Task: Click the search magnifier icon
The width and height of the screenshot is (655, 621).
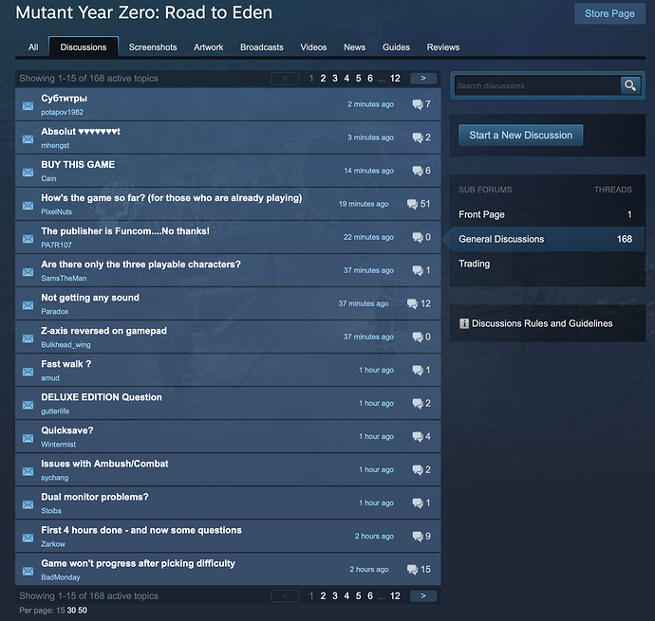Action: [630, 85]
